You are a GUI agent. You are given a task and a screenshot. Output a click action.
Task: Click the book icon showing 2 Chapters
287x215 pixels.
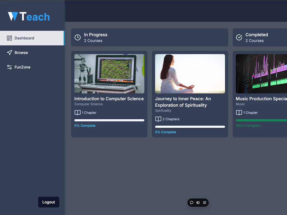158,119
